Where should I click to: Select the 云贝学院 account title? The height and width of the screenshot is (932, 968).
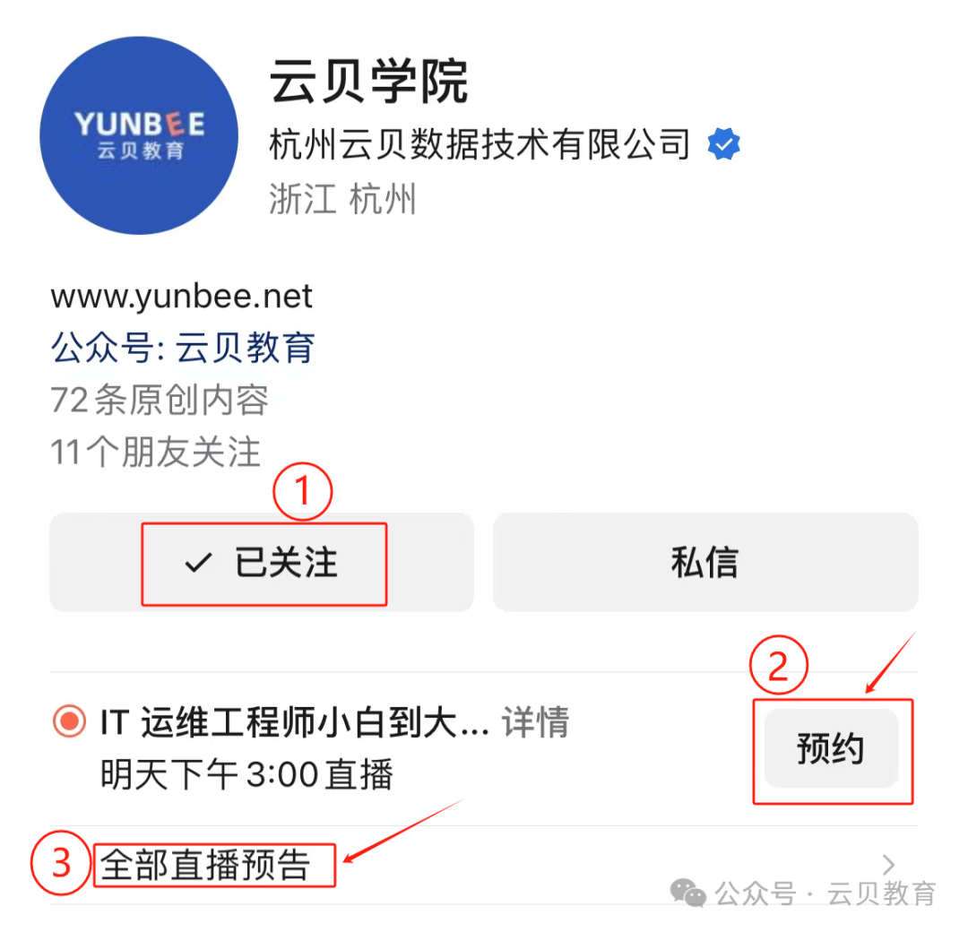point(369,82)
